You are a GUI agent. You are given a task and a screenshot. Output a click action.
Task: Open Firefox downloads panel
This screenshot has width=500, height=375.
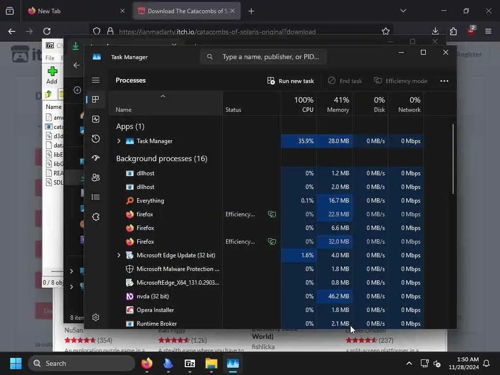point(435,31)
